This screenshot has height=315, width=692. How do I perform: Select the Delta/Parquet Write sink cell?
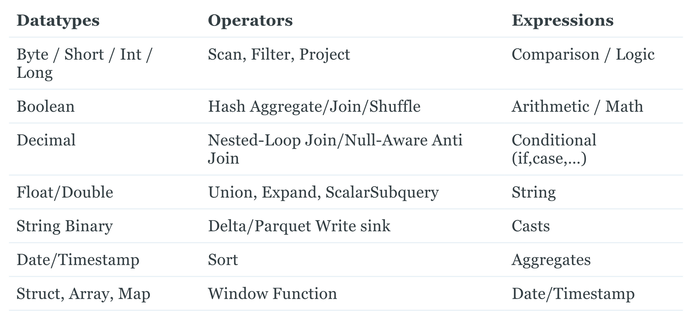click(x=299, y=226)
